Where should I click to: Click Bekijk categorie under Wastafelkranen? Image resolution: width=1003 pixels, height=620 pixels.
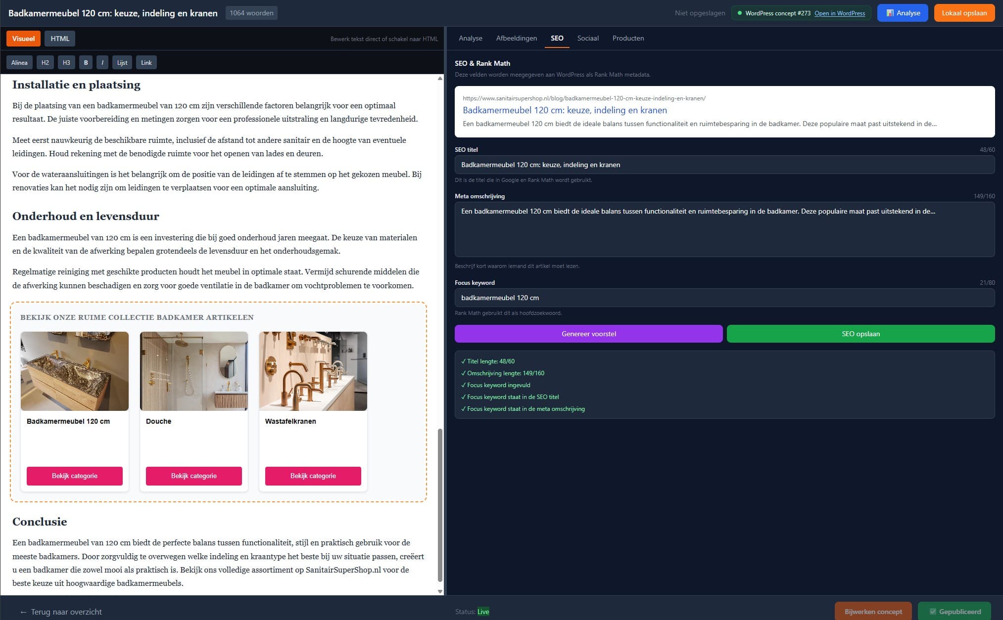coord(313,476)
